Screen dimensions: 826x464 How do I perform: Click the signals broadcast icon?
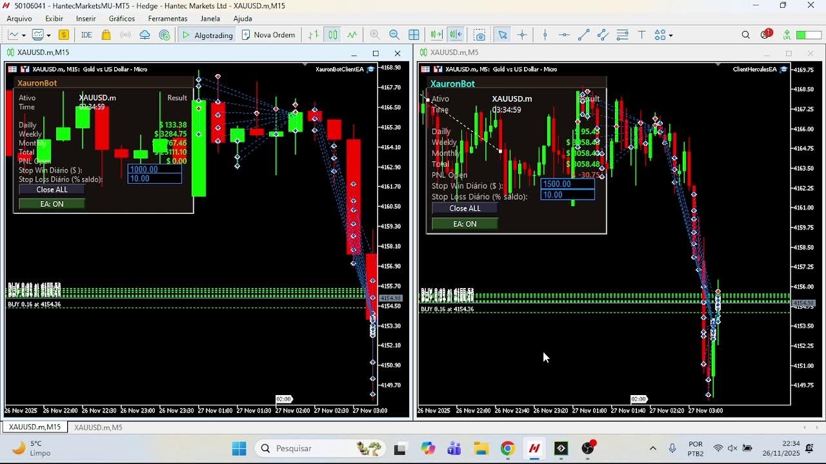click(x=126, y=35)
